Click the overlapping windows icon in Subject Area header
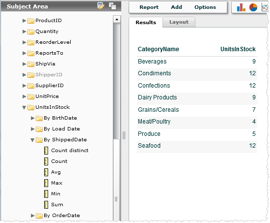270x223 pixels. point(112,6)
